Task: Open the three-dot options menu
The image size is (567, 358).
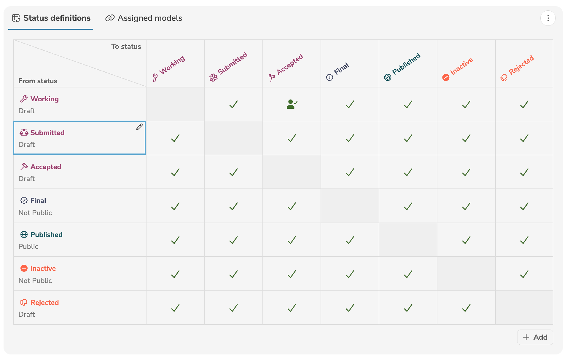Action: click(548, 18)
